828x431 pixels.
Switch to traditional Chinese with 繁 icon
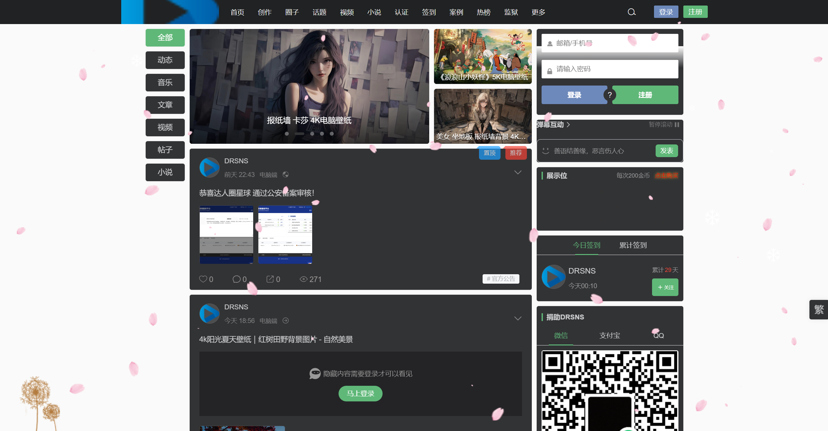click(819, 309)
